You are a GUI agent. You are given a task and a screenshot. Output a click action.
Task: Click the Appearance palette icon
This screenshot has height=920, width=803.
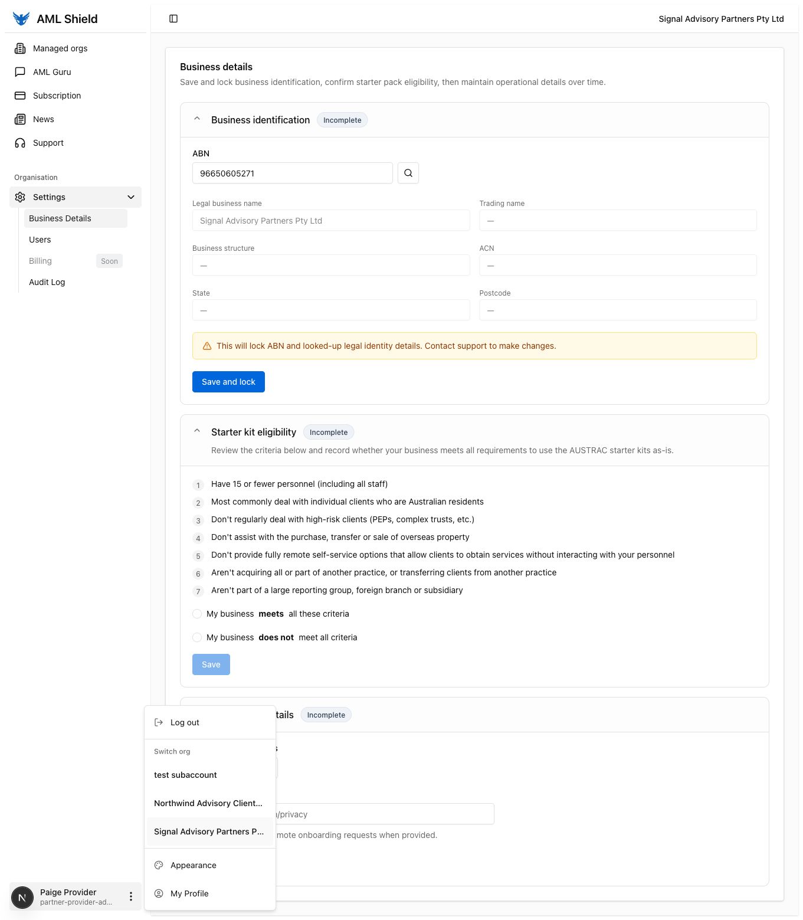tap(159, 865)
